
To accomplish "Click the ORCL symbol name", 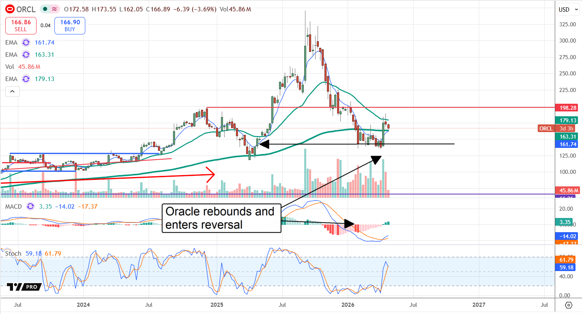I will tap(26, 9).
